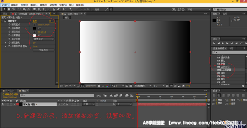Select the Type (T) tool
This screenshot has width=247, height=128.
(44, 9)
